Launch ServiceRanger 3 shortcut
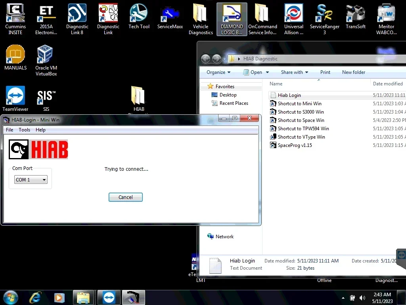The image size is (406, 305). [324, 19]
